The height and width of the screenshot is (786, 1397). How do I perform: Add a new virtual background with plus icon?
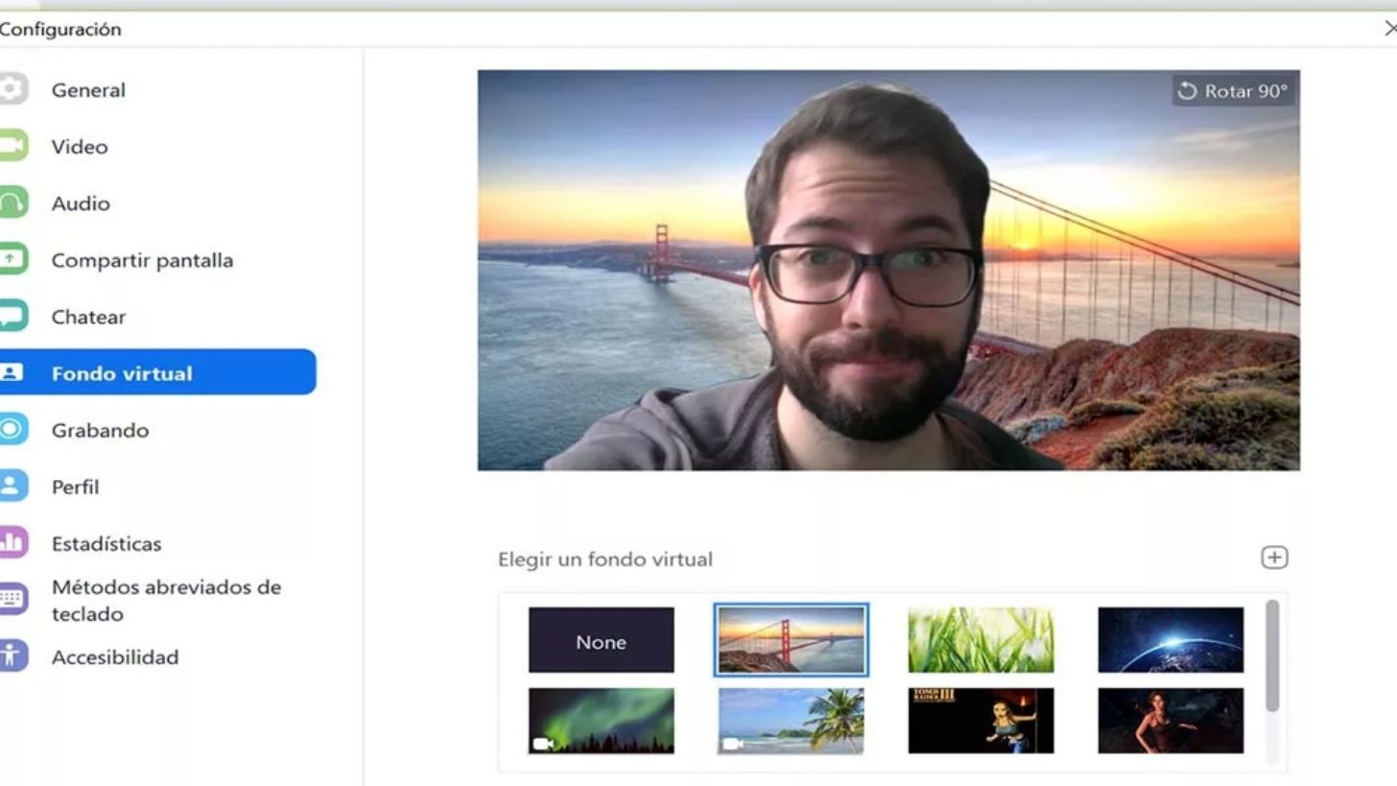[1274, 558]
